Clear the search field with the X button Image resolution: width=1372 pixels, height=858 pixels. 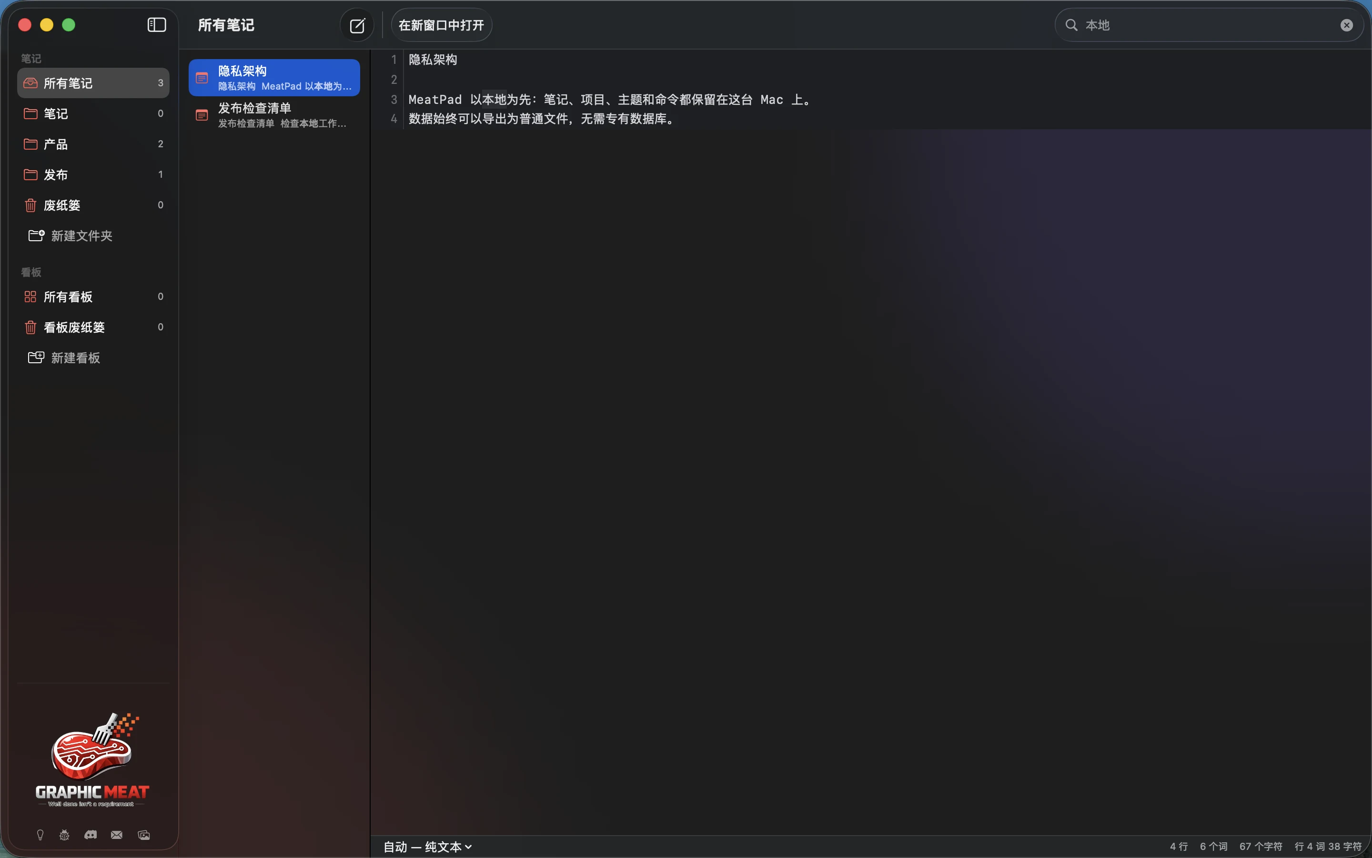point(1346,26)
